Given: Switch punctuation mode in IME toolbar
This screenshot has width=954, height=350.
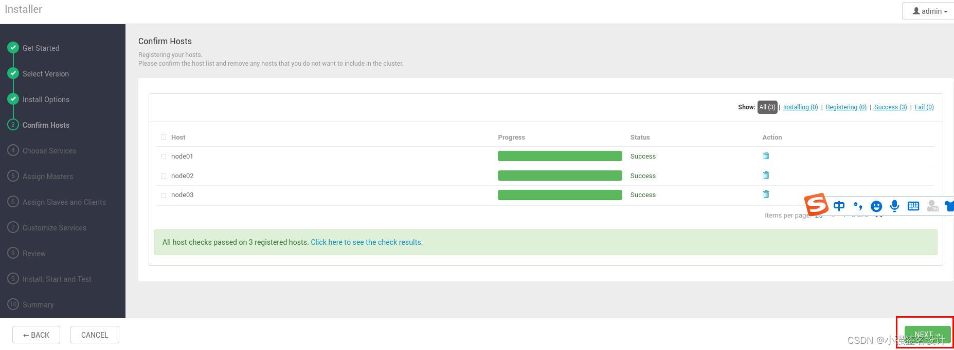Looking at the screenshot, I should (857, 206).
